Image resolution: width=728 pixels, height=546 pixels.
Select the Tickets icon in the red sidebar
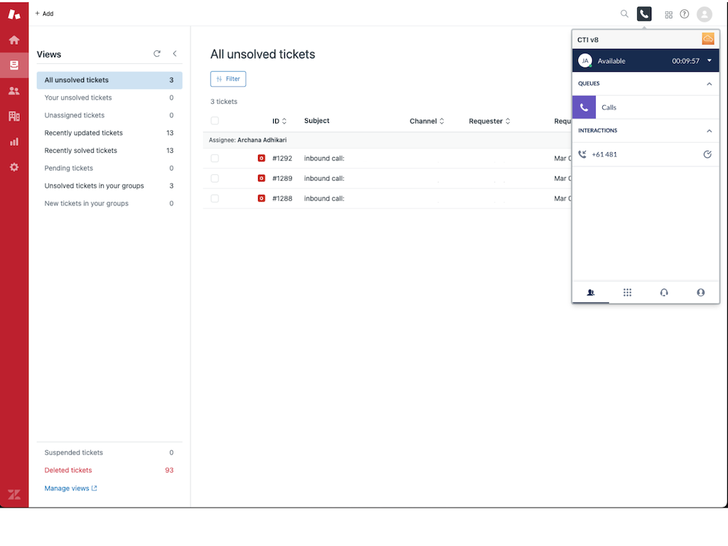[14, 65]
